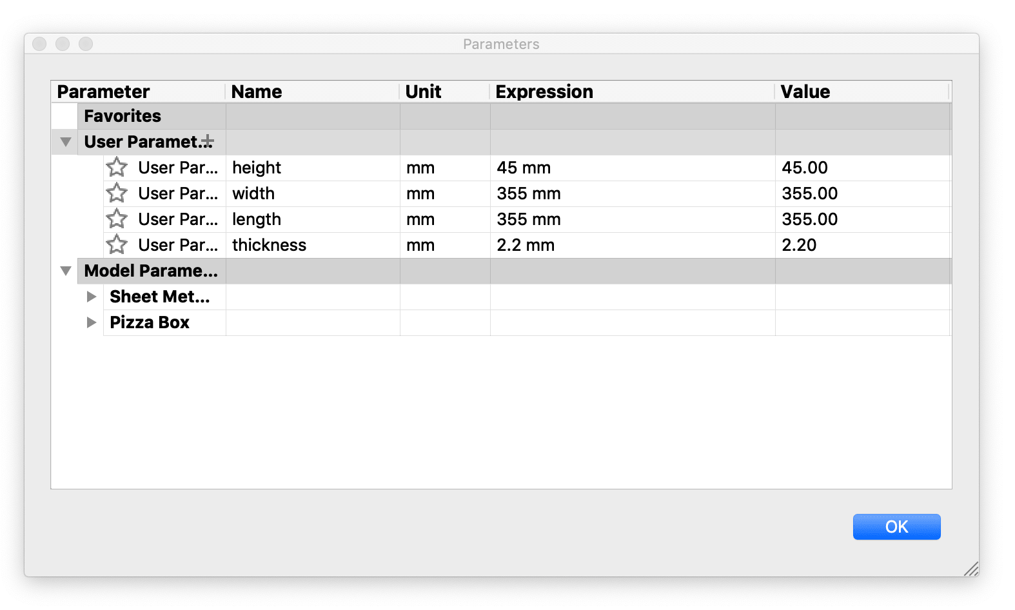Click the OK button

(x=896, y=527)
